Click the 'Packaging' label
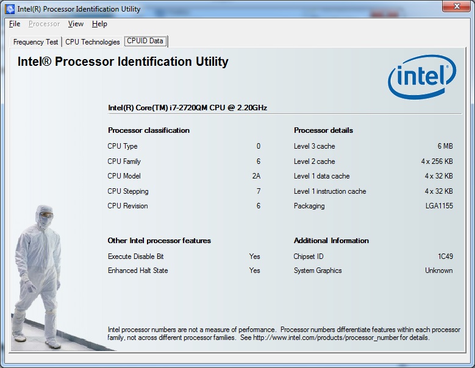Image resolution: width=475 pixels, height=368 pixels. point(309,206)
